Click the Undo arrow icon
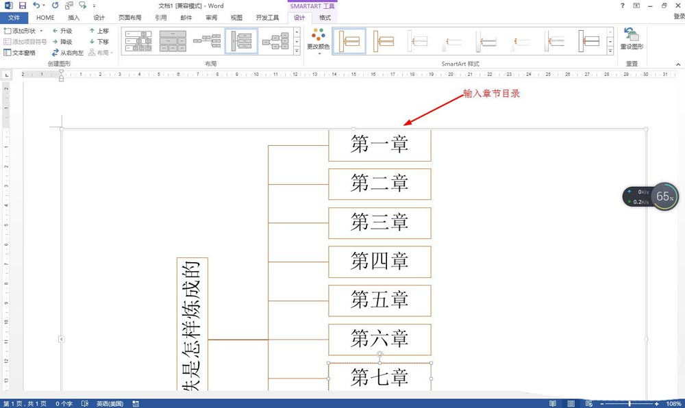This screenshot has width=685, height=408. tap(36, 5)
